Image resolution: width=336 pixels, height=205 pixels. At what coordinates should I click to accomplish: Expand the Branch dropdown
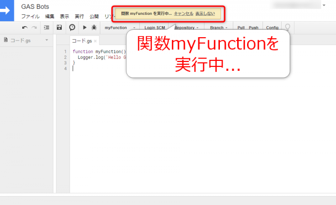(x=218, y=28)
